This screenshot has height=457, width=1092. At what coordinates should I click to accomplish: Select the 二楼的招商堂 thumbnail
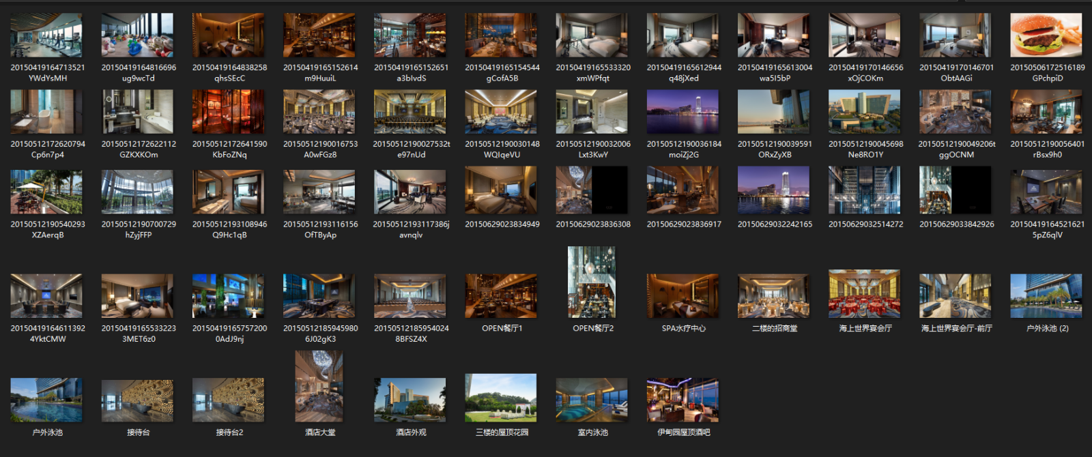pyautogui.click(x=773, y=296)
